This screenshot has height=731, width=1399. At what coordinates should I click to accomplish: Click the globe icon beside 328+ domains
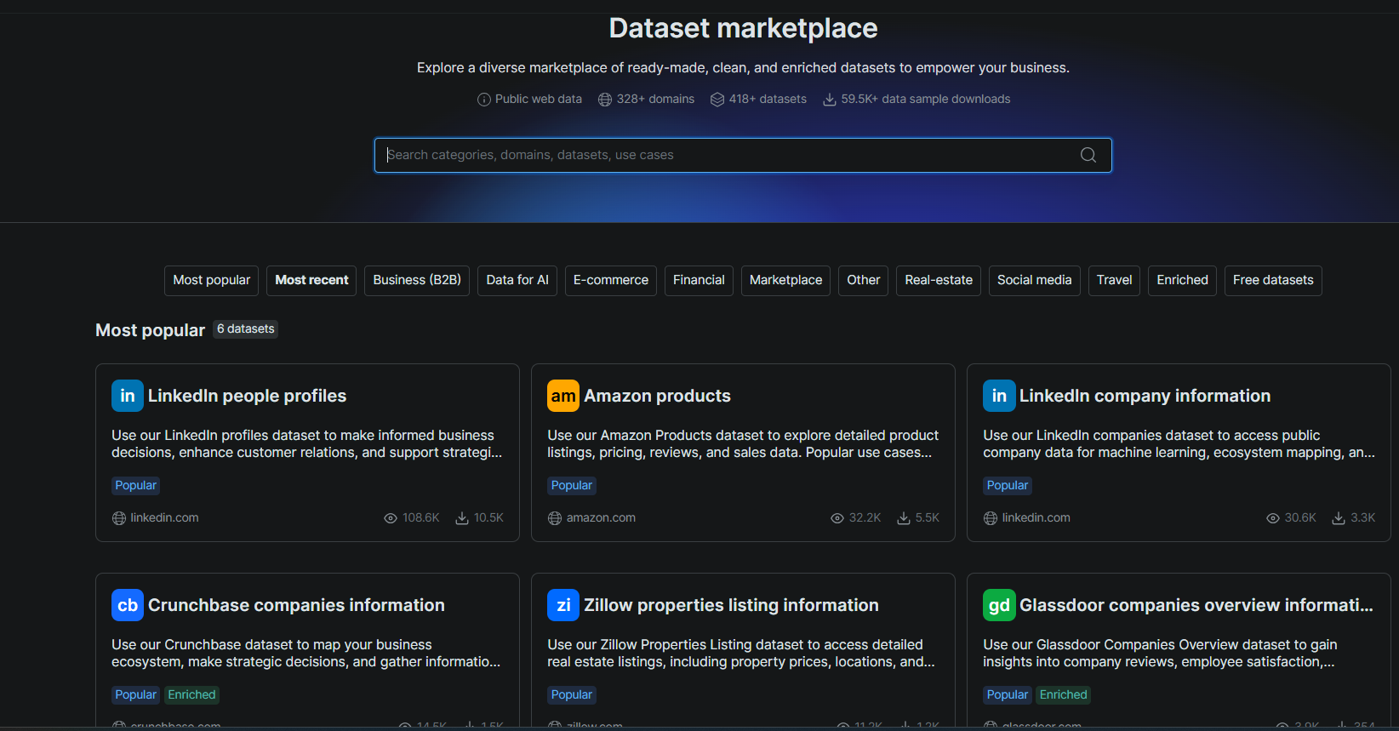605,100
